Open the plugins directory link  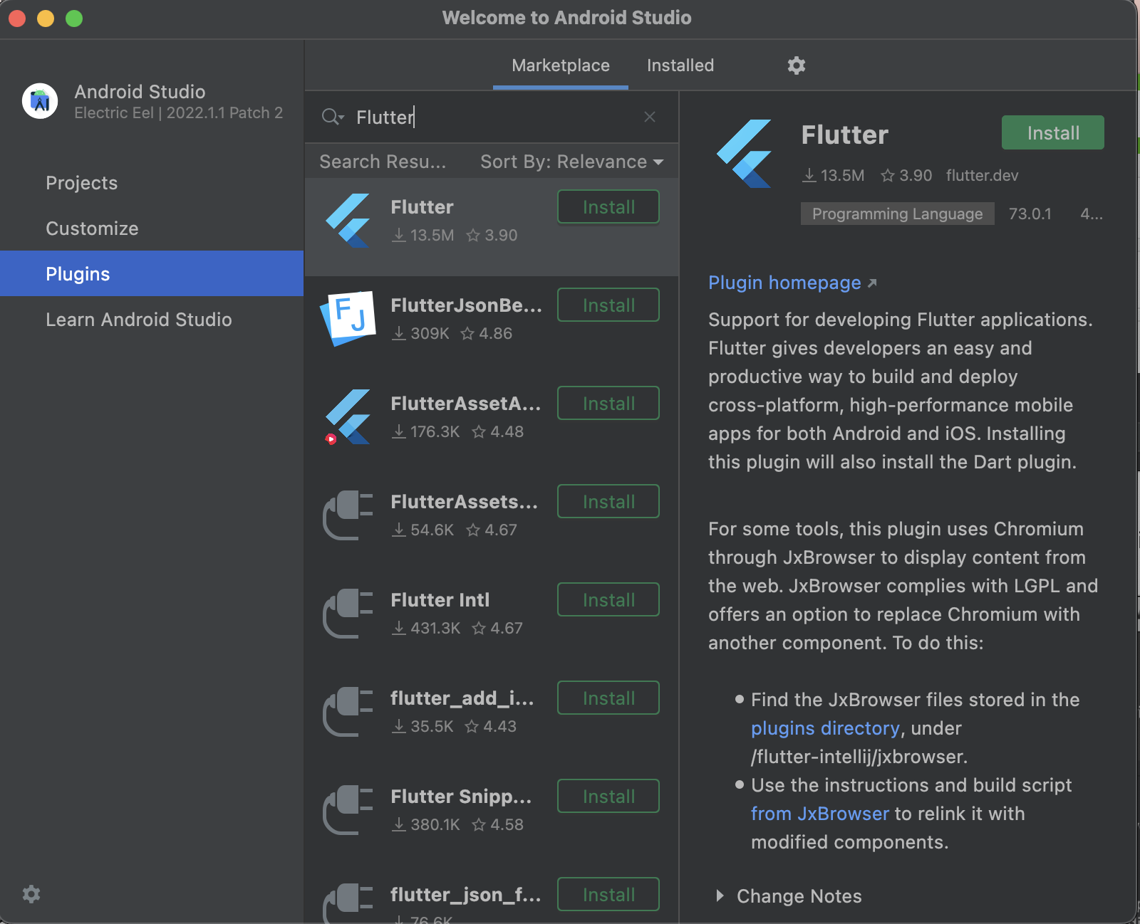pos(825,728)
